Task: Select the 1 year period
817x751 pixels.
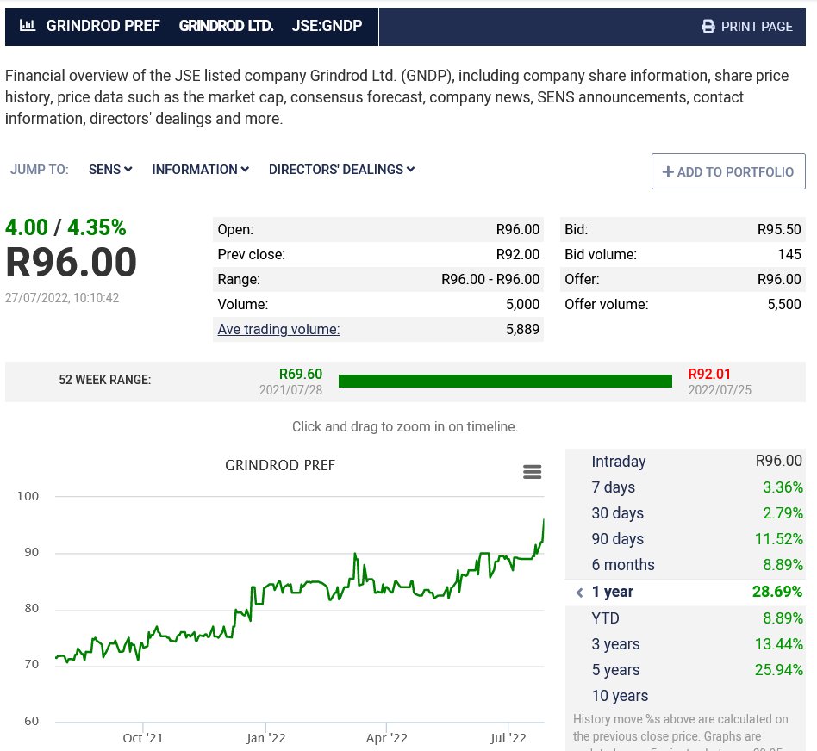Action: tap(685, 593)
